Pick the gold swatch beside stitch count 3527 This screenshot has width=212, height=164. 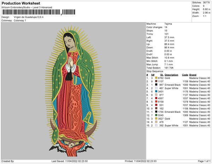coord(156,118)
